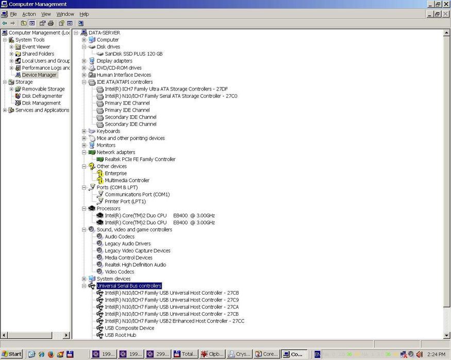This screenshot has width=451, height=360.
Task: Switch to the Clipb... taskbar button
Action: (212, 354)
